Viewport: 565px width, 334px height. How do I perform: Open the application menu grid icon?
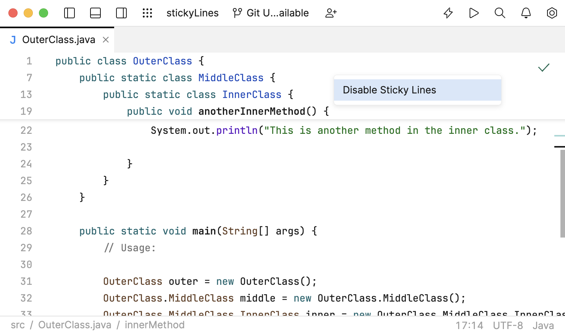[x=147, y=13]
